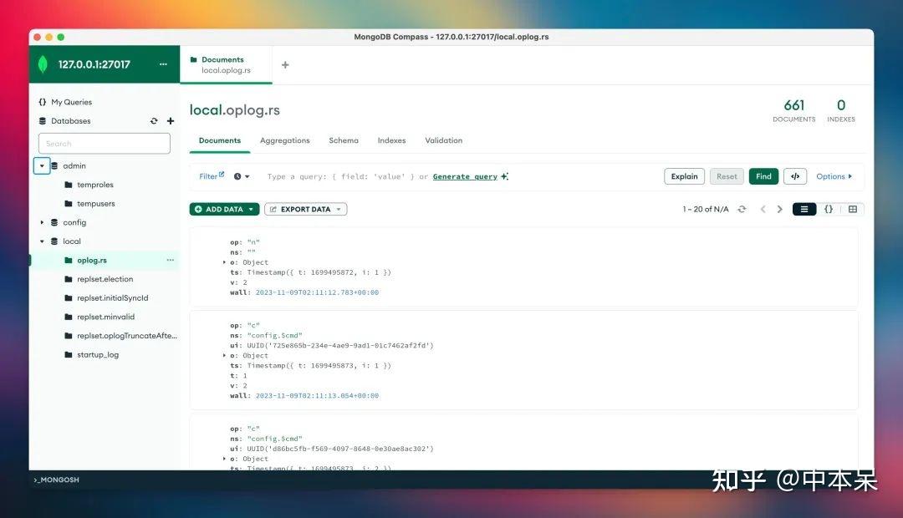Refresh the databases list
The width and height of the screenshot is (903, 518).
tap(154, 121)
